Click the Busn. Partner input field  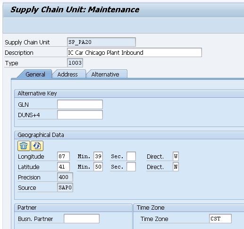pos(82,219)
